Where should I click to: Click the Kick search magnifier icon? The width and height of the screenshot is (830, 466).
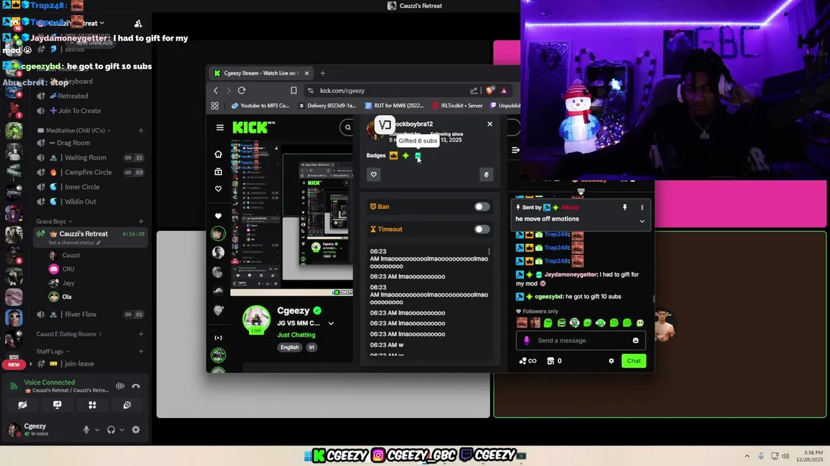(x=348, y=128)
